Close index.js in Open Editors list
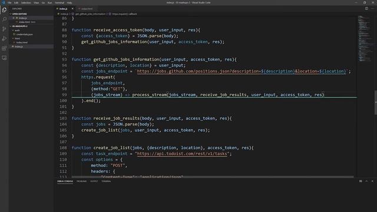The height and width of the screenshot is (212, 377). coord(14,18)
